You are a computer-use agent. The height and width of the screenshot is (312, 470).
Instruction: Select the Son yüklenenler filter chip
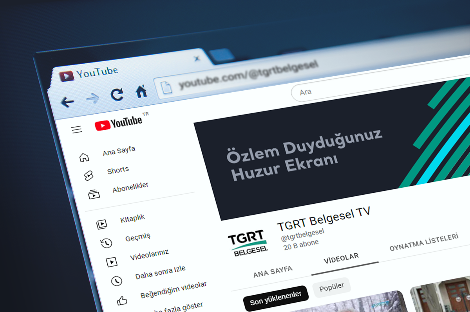pos(276,297)
